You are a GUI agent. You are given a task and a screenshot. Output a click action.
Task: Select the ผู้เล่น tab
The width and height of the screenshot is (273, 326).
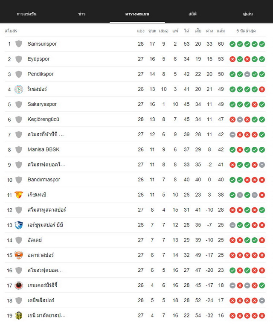click(x=248, y=14)
